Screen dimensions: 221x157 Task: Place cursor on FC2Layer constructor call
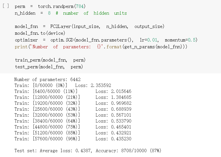pyautogui.click(x=107, y=26)
